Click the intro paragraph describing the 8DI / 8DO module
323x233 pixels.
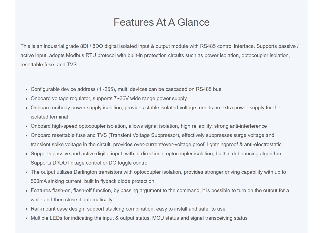point(159,55)
